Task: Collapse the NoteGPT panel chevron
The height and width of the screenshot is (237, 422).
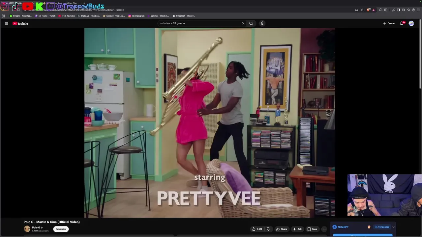Action: (x=393, y=227)
